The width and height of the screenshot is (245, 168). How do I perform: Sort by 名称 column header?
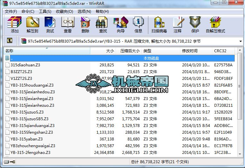pyautogui.click(x=47, y=51)
